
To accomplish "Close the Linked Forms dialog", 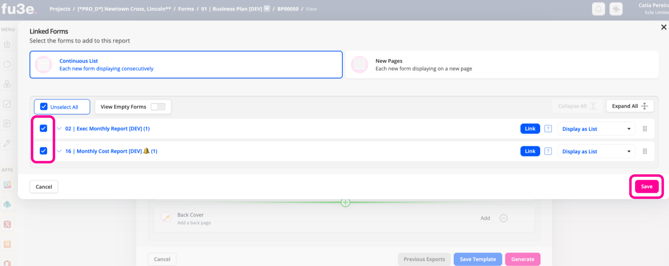I will (x=663, y=27).
